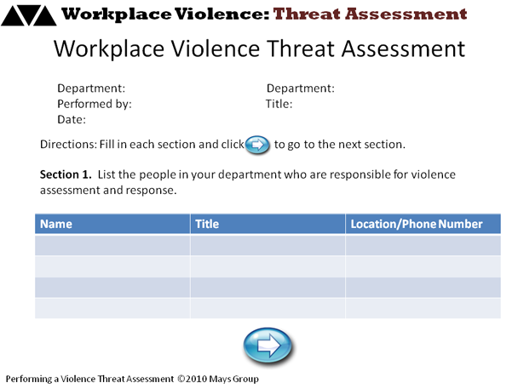The height and width of the screenshot is (388, 518).
Task: Click the last row Location/Phone Number cell
Action: tap(421, 307)
